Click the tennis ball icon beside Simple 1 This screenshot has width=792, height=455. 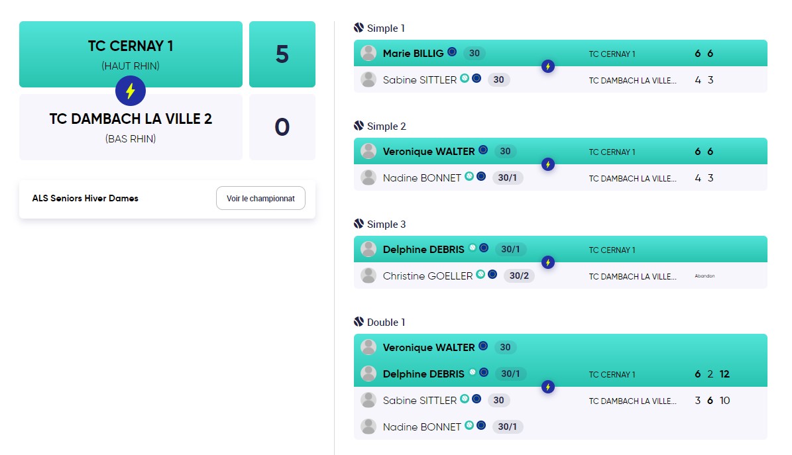tap(359, 28)
